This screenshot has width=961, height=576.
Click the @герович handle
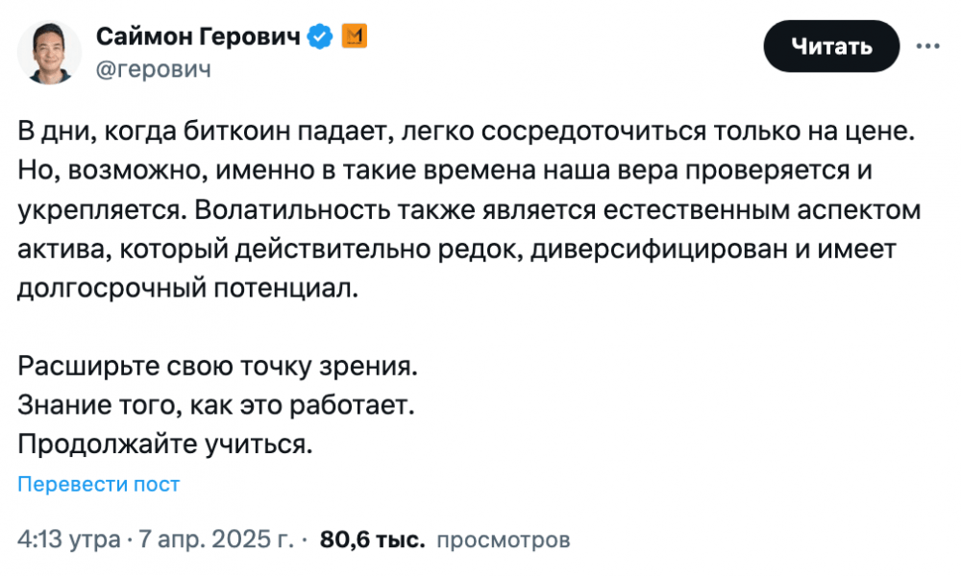153,69
